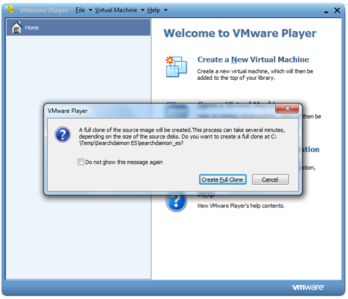This screenshot has height=299, width=348.
Task: Click the dialog's question mark icon
Action: tap(63, 134)
